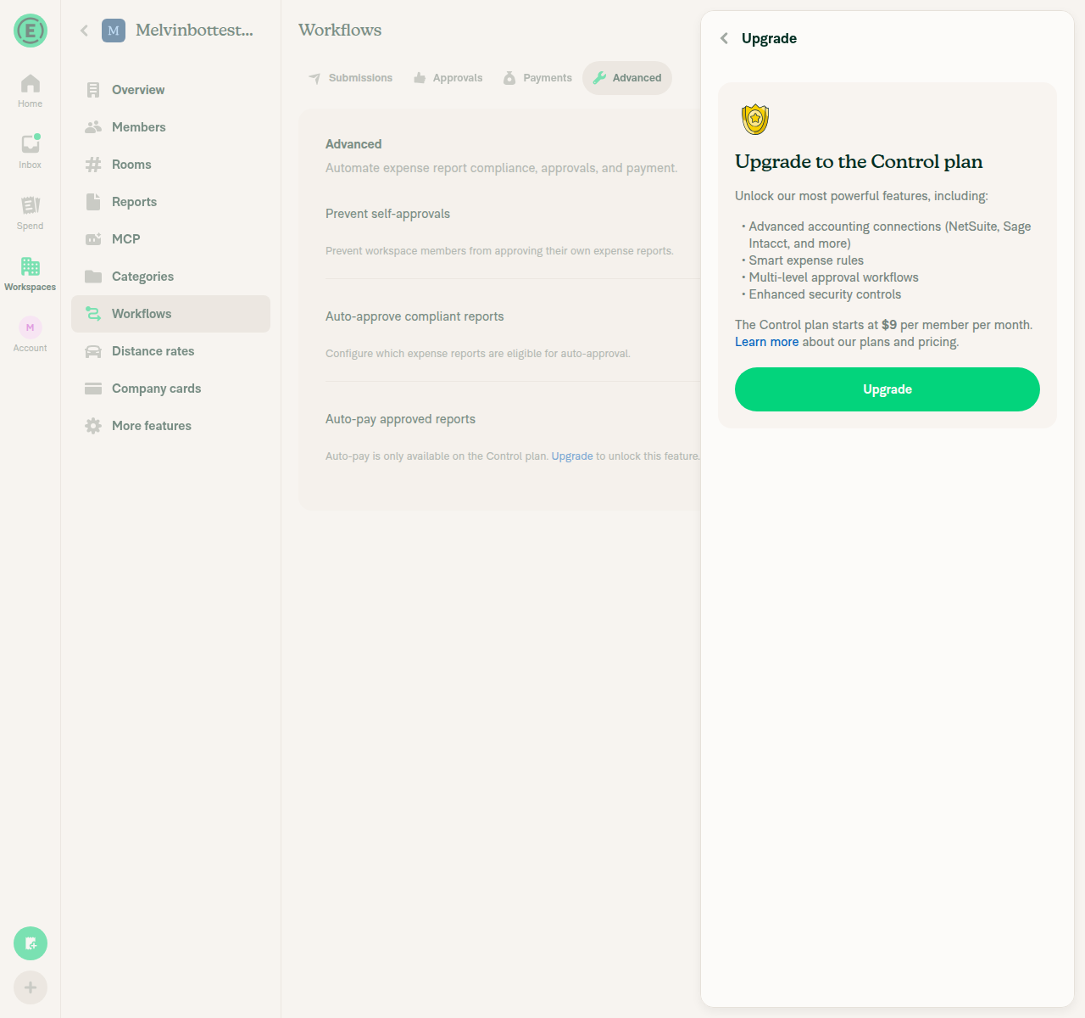The image size is (1085, 1018).
Task: Open Distance rates
Action: coord(170,351)
